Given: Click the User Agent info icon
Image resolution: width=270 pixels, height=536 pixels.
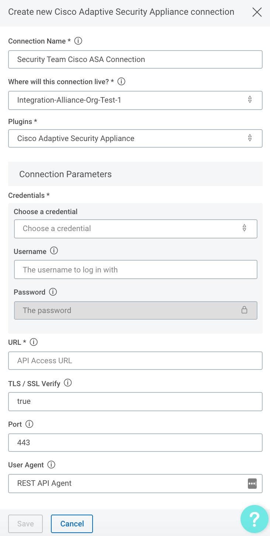Looking at the screenshot, I should (51, 465).
